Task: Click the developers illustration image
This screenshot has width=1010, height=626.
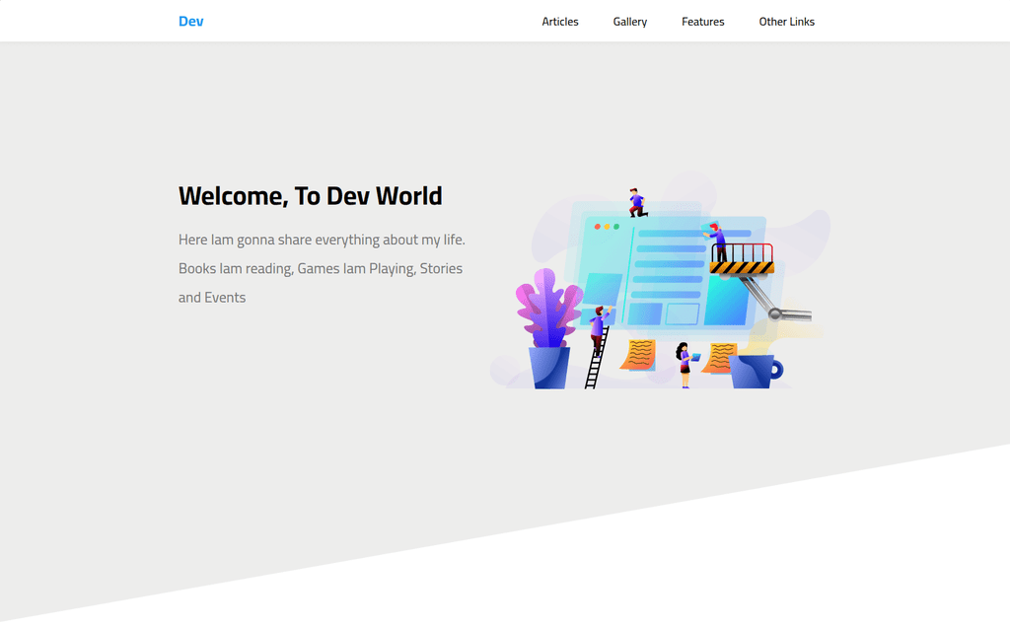Action: point(660,280)
